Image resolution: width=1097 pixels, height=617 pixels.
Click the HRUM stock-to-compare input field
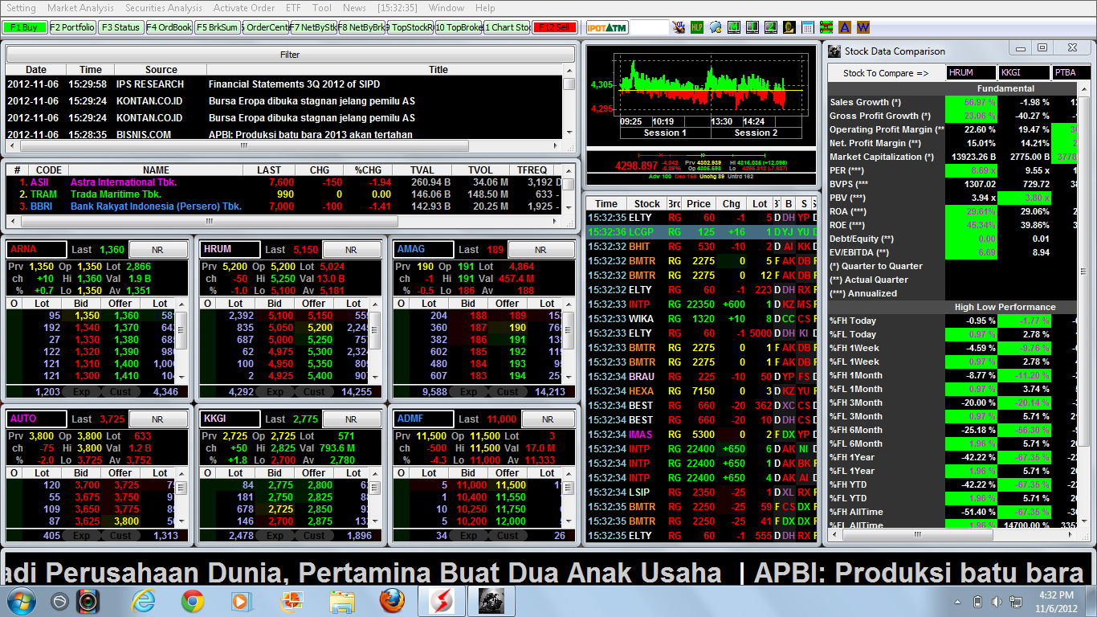970,72
